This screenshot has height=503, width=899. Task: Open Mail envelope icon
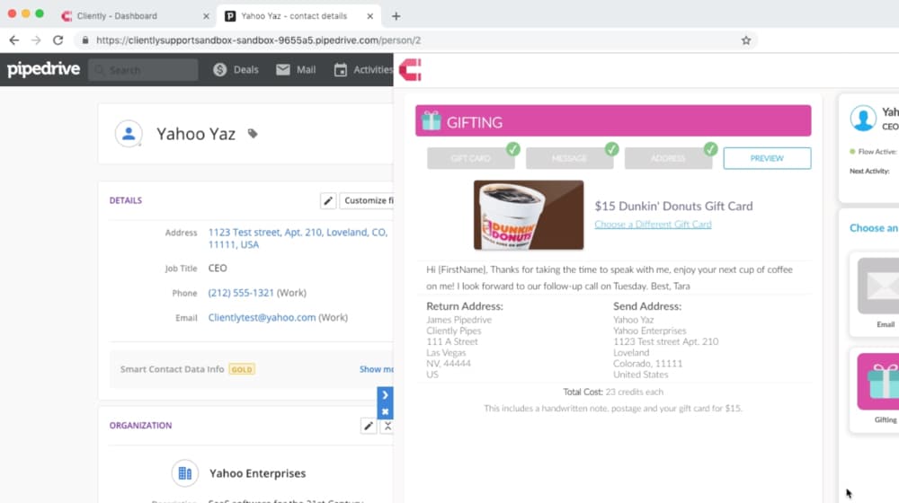point(282,70)
